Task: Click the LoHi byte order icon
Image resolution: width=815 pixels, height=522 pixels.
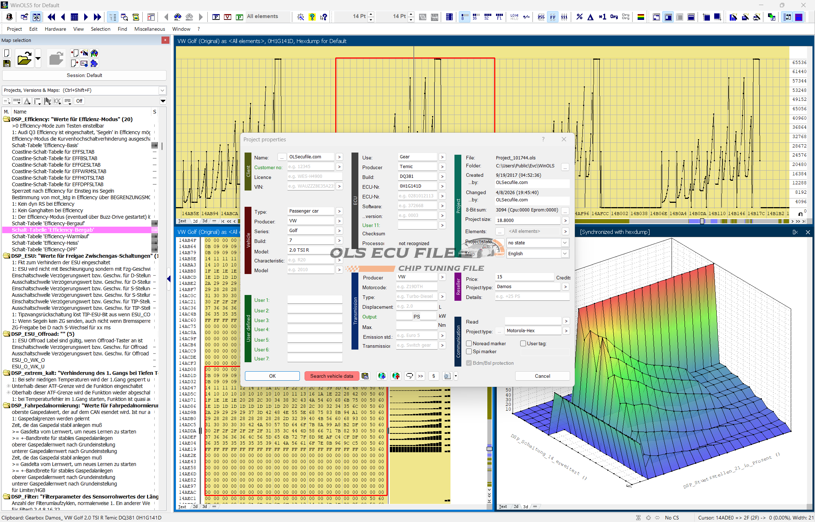Action: coord(514,17)
